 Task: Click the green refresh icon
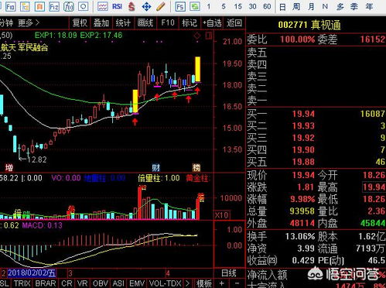point(195,6)
